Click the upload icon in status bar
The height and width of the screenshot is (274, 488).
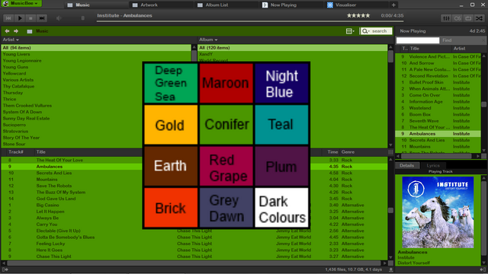(x=391, y=269)
